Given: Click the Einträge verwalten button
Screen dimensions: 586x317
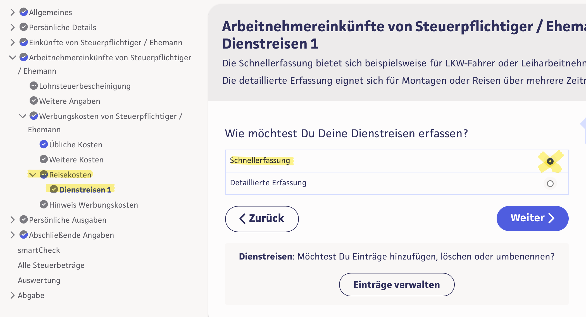Looking at the screenshot, I should pyautogui.click(x=397, y=285).
